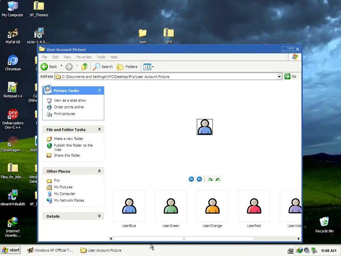The image size is (341, 256).
Task: Select the idman641build6 desktop icon
Action: coord(13,198)
